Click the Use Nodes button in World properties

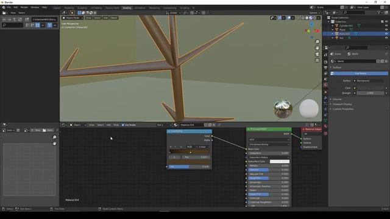click(x=359, y=73)
